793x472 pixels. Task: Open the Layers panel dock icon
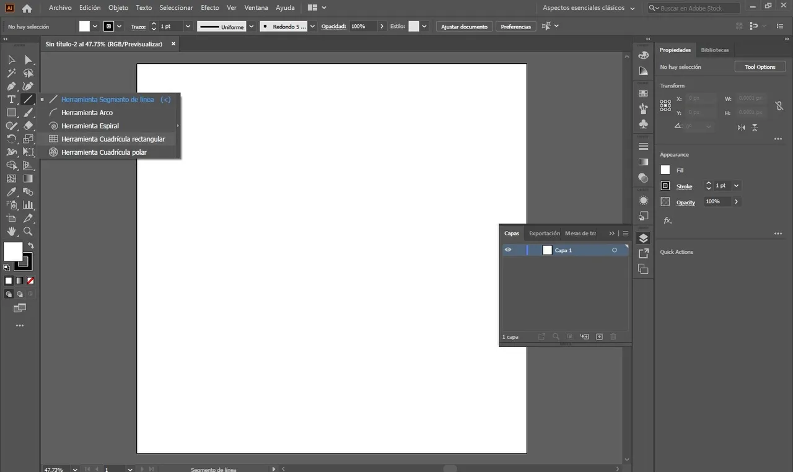[643, 238]
